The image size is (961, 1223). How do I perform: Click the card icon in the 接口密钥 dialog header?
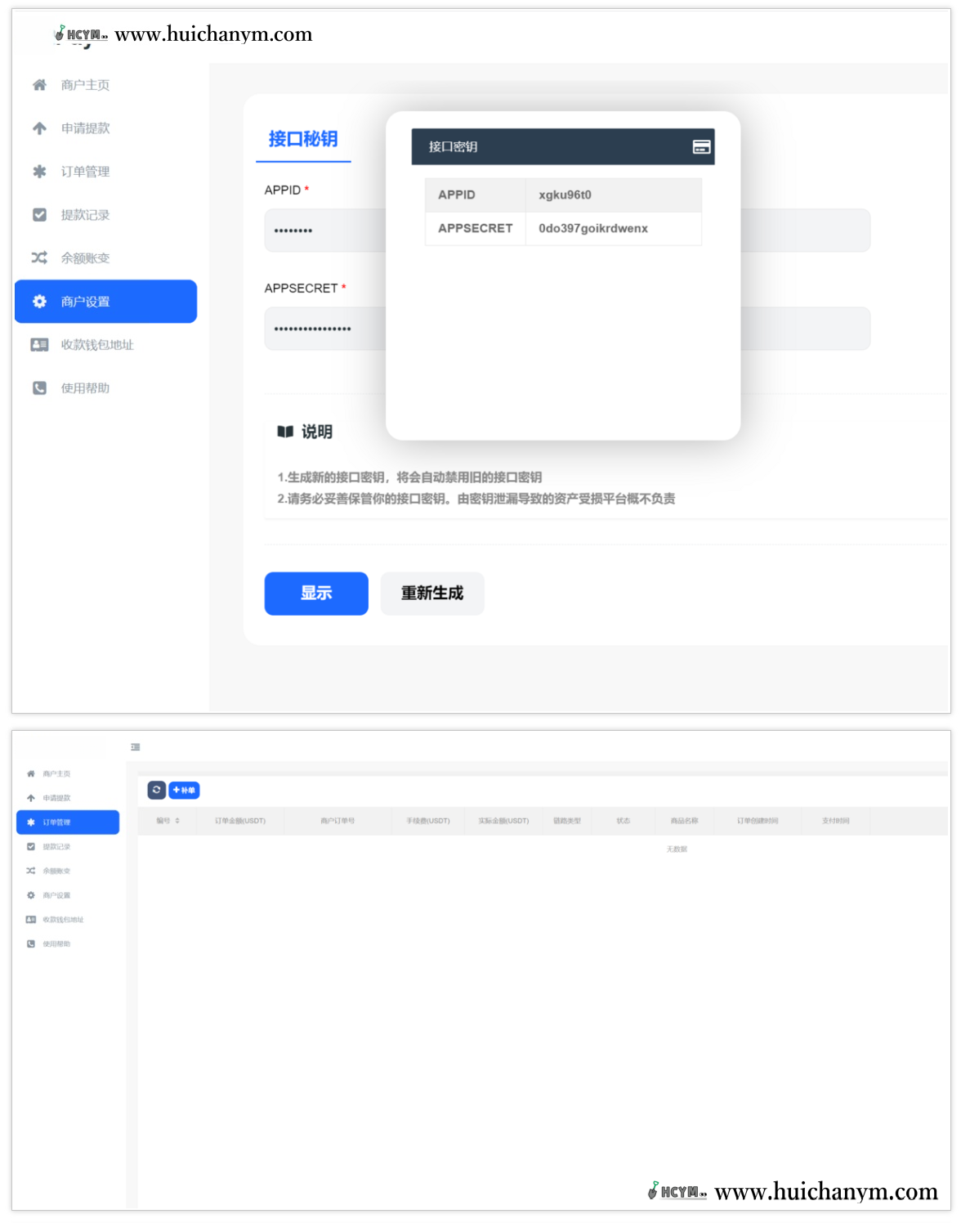click(700, 146)
